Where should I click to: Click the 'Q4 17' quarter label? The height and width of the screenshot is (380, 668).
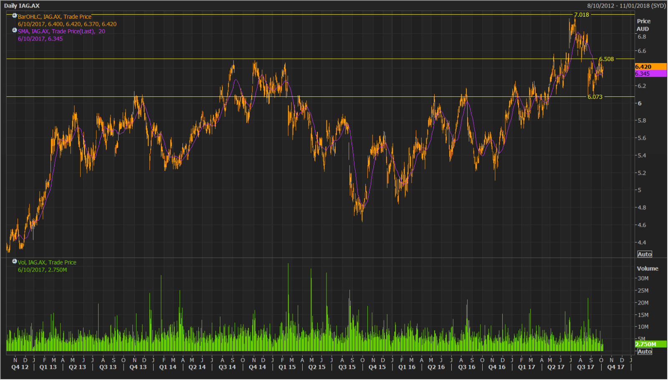pos(616,367)
